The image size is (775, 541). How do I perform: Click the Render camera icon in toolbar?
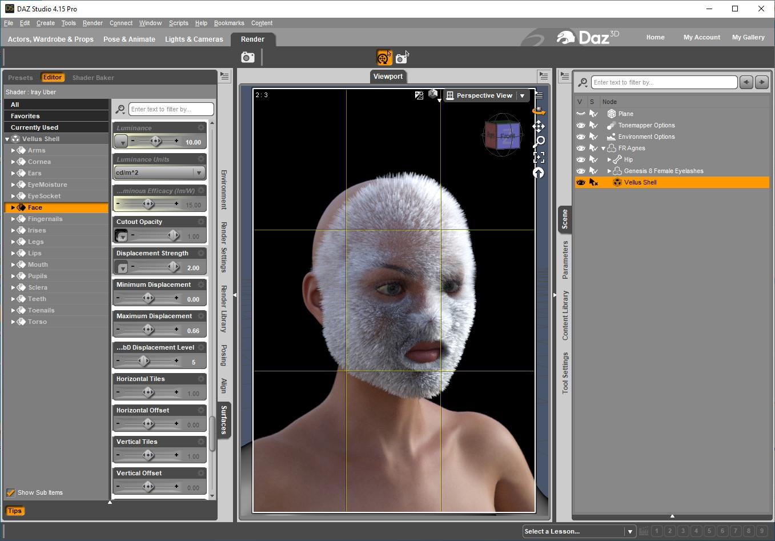click(248, 57)
